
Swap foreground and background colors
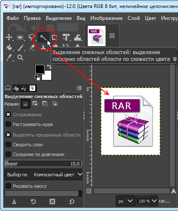click(49, 67)
